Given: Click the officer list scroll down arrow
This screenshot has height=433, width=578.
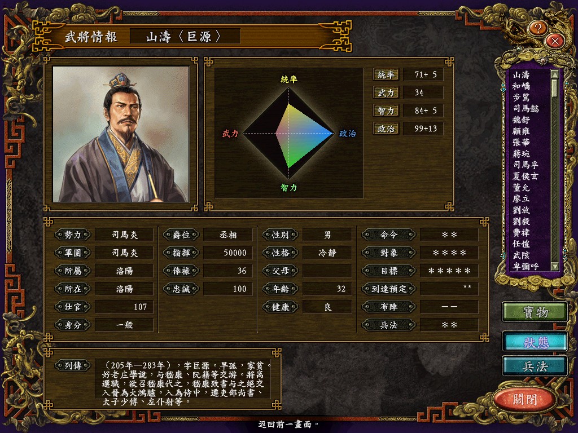Looking at the screenshot, I should click(555, 266).
